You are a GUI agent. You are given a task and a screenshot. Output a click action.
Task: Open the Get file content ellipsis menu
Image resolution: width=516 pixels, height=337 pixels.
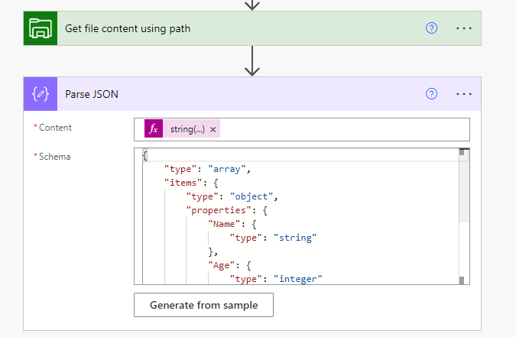[x=464, y=28]
